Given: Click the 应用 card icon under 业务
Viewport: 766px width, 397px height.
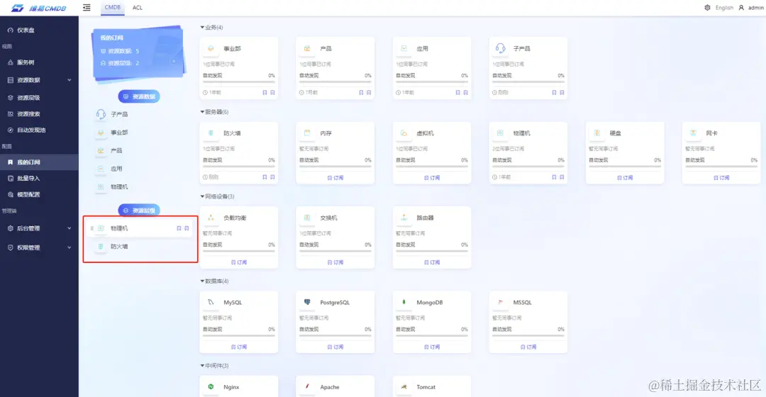Looking at the screenshot, I should (404, 48).
